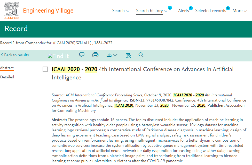This screenshot has width=252, height=165.
Task: Open the Engineering Village home link
Action: click(48, 11)
